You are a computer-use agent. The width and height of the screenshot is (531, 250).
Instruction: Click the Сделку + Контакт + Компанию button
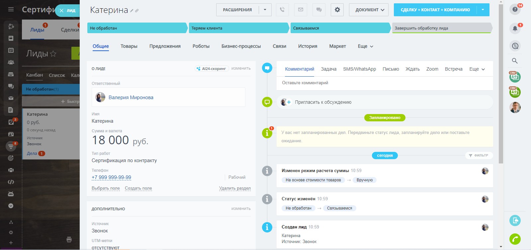[x=435, y=10]
